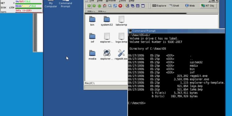Click the NT Obj toolbar button
Screen dimensions: 232x116
[x=208, y=6]
